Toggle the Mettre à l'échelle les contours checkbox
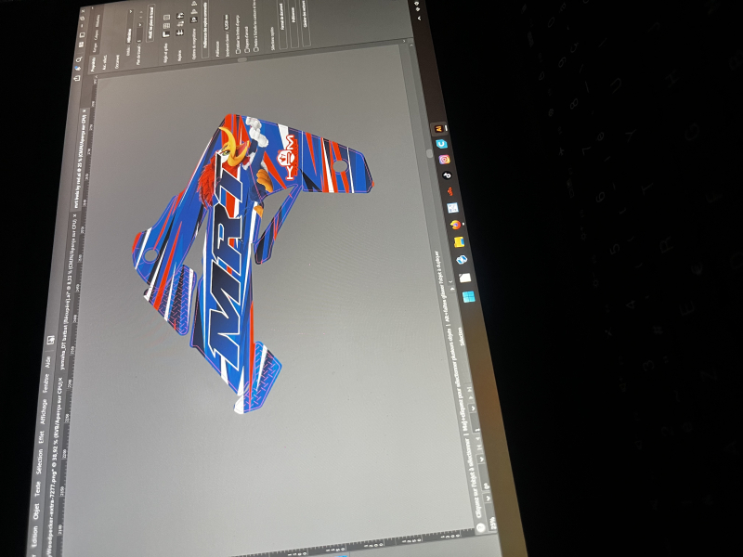The width and height of the screenshot is (743, 557). (x=256, y=50)
